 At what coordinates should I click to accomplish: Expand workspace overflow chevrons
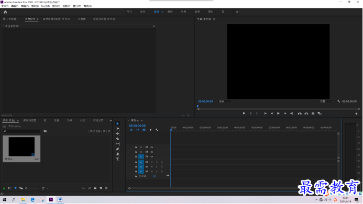point(237,12)
